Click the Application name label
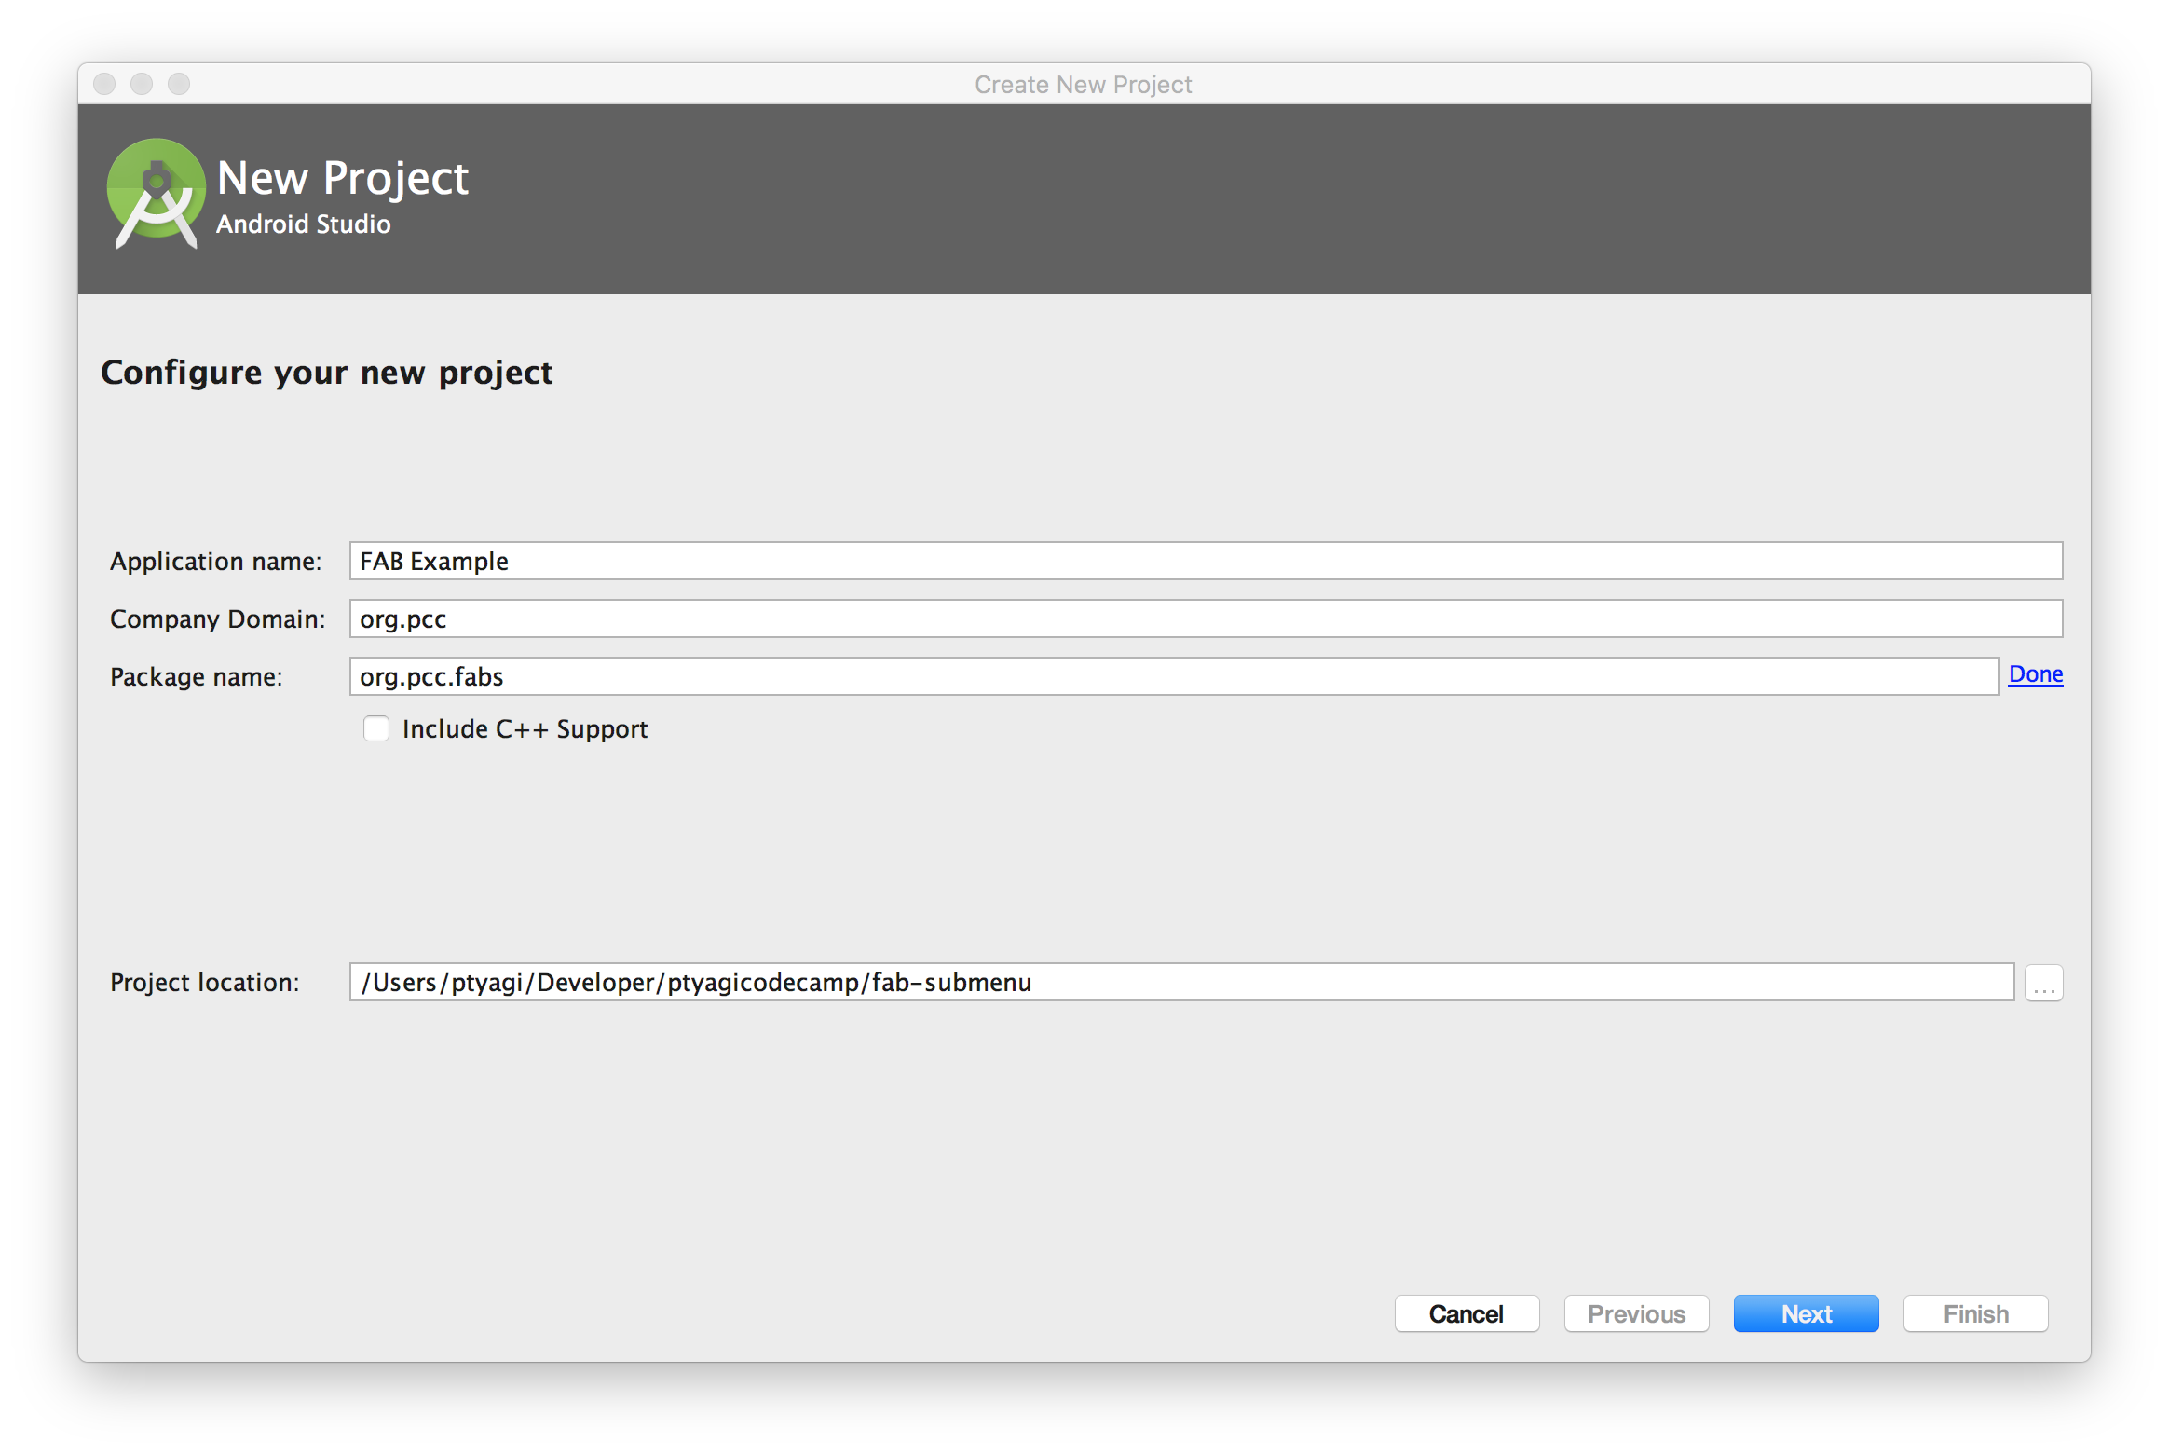Image resolution: width=2169 pixels, height=1455 pixels. point(215,562)
